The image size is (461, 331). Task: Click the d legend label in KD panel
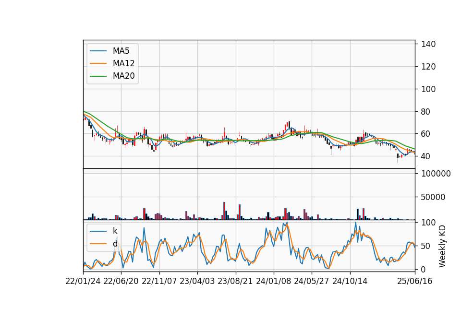tap(115, 244)
